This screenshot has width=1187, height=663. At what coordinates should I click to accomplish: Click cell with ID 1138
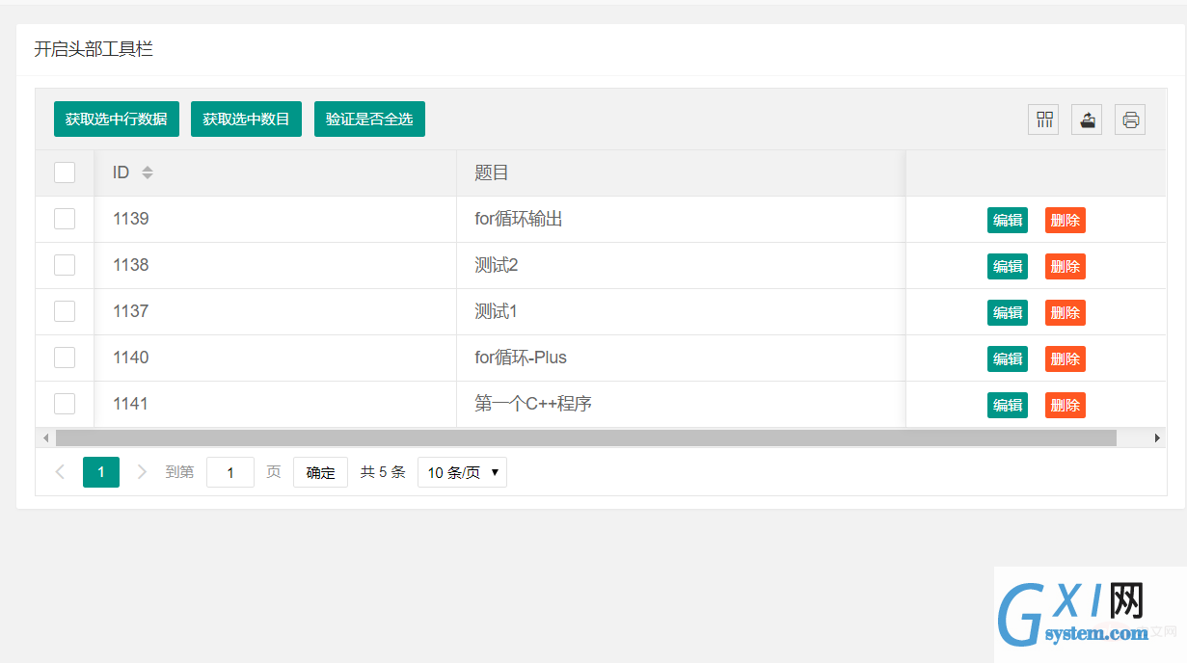point(275,265)
